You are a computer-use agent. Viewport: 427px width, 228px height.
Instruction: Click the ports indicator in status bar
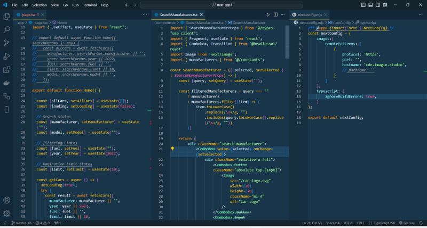coord(58,223)
